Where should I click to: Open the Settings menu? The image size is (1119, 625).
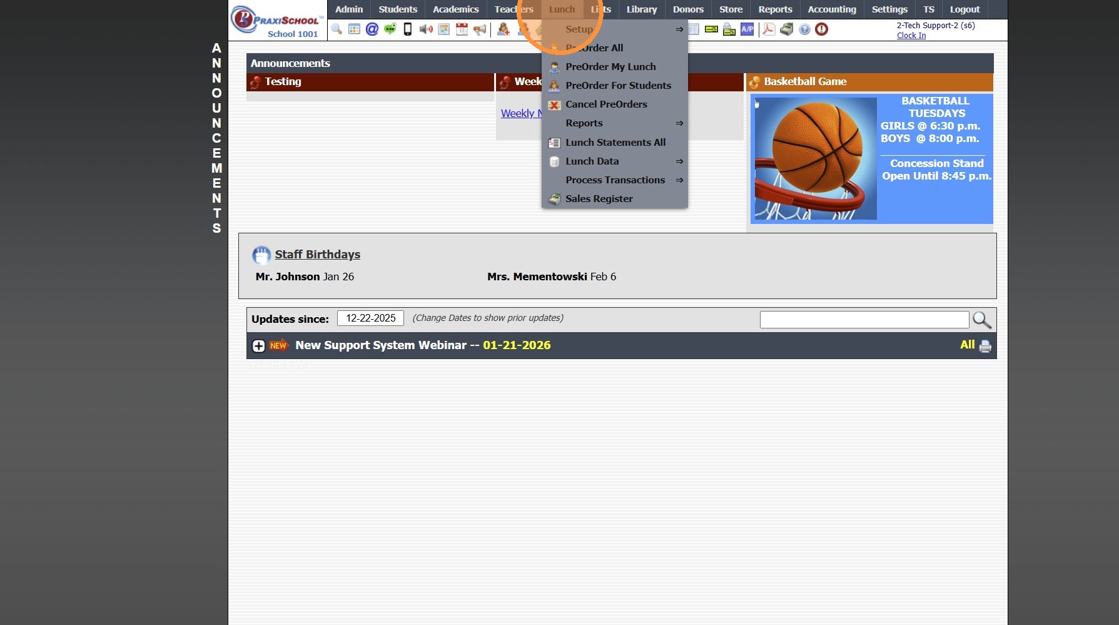click(x=889, y=9)
